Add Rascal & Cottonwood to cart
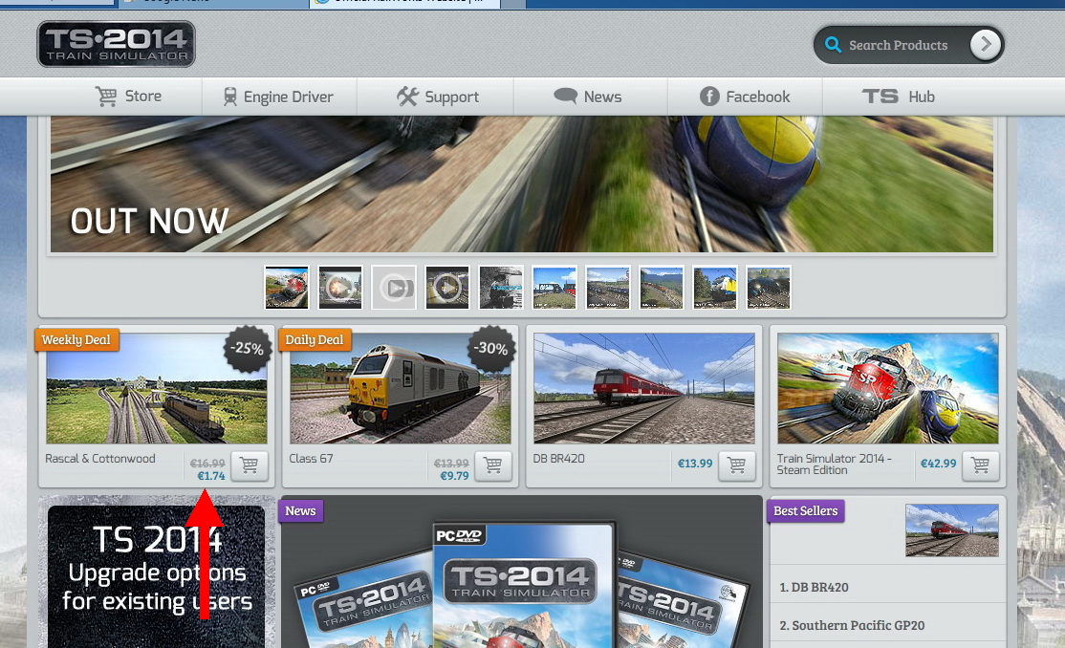This screenshot has width=1065, height=648. (x=250, y=465)
